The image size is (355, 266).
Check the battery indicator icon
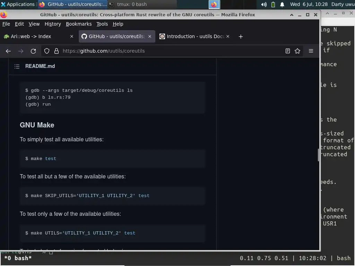tap(273, 4)
